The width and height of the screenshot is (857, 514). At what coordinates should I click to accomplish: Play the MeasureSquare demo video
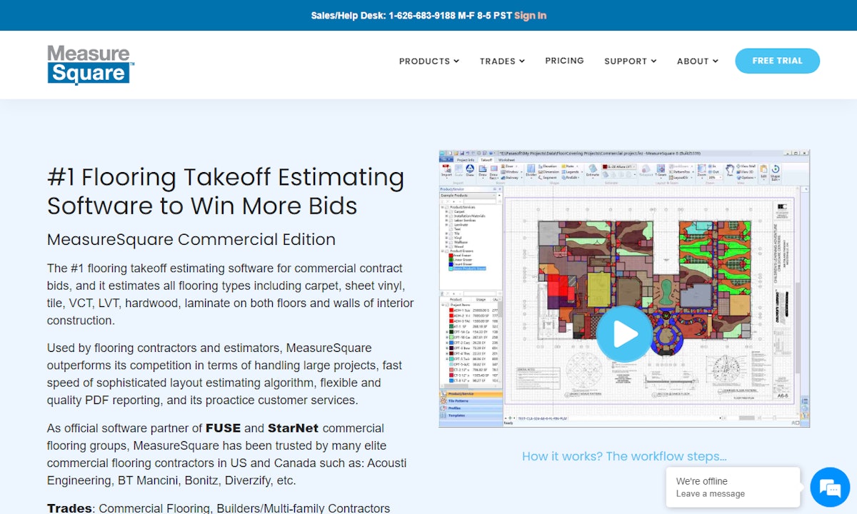tap(624, 333)
